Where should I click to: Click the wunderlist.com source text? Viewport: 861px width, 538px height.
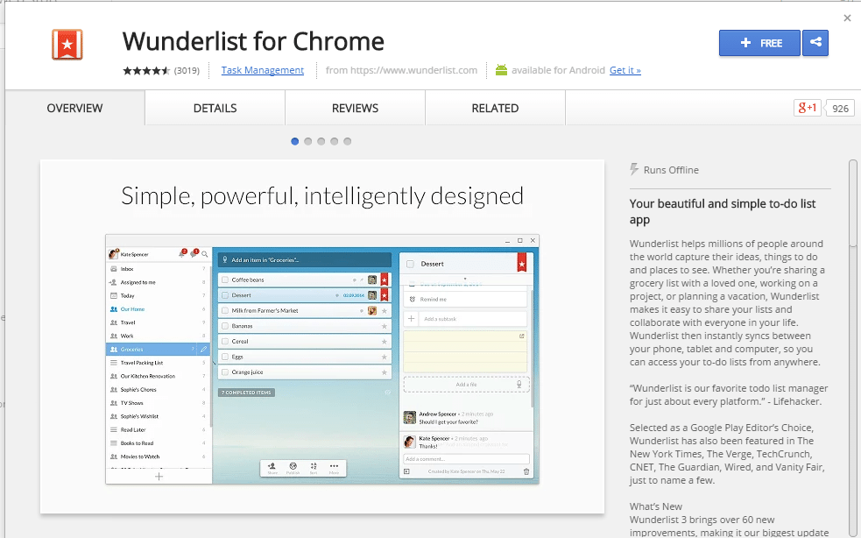[x=401, y=70]
